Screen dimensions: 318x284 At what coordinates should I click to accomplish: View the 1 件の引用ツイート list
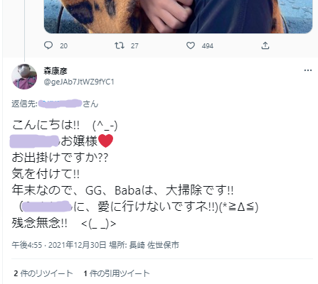[x=117, y=273]
